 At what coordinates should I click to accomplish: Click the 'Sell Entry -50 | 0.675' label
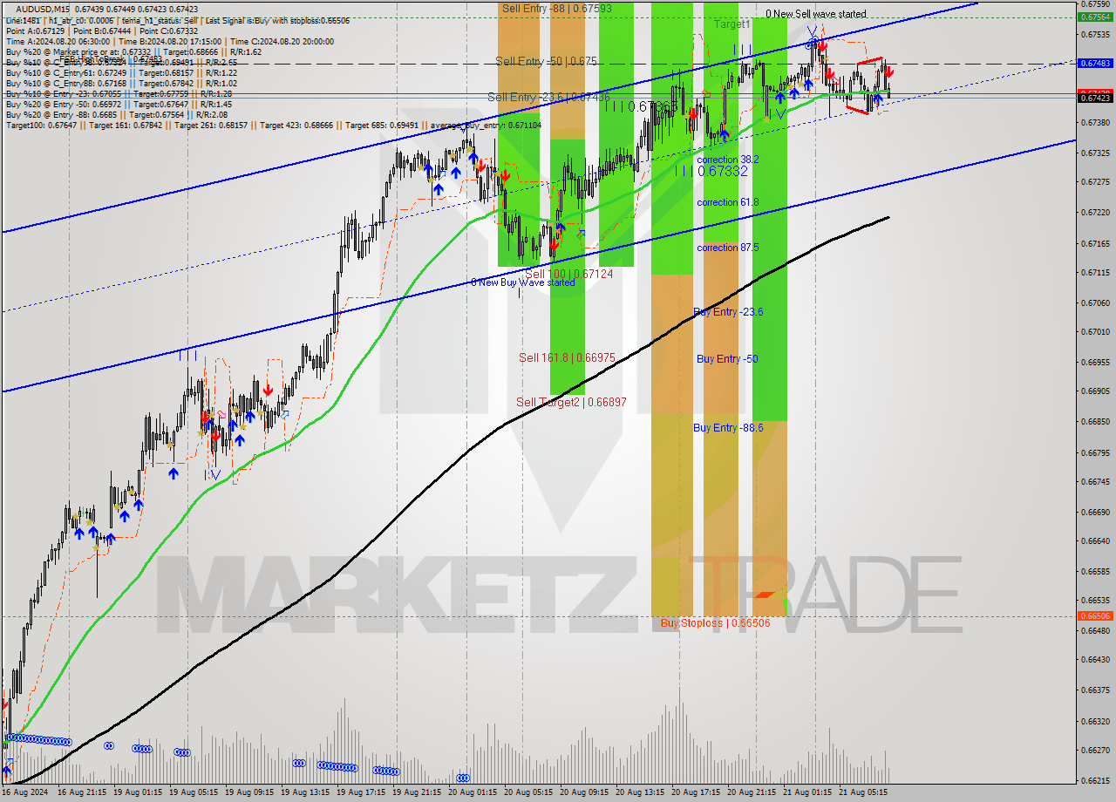click(x=546, y=61)
